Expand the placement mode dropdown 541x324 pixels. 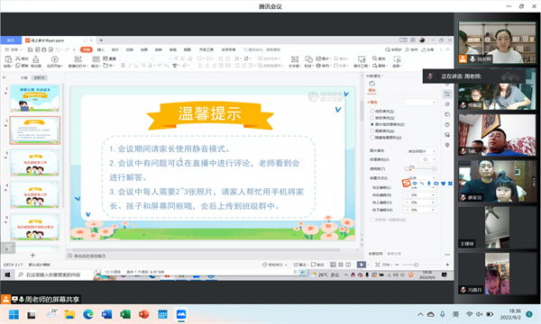(x=422, y=178)
